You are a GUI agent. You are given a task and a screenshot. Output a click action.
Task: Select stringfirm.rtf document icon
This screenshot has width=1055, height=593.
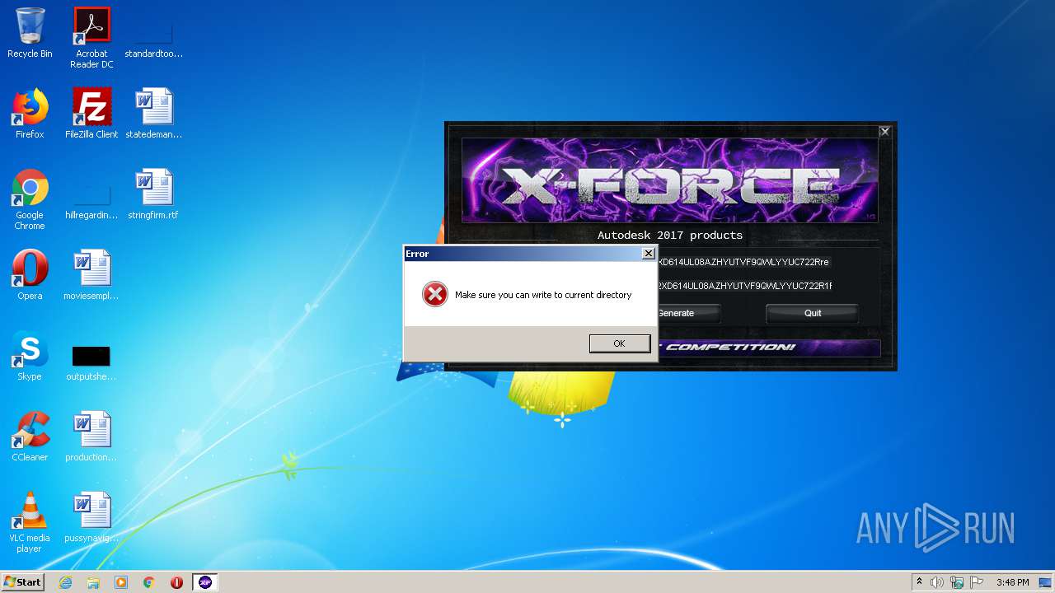[153, 194]
